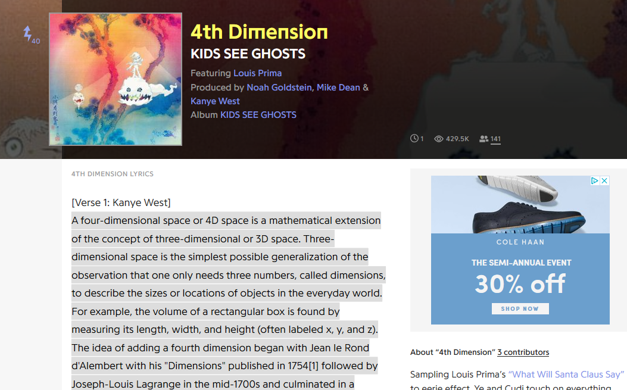Screen dimensions: 627x390
Task: Open the Louis Prima featured artist link
Action: (257, 73)
